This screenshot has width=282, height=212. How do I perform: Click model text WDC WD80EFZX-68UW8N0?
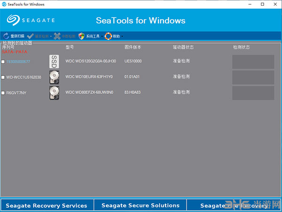coord(89,92)
